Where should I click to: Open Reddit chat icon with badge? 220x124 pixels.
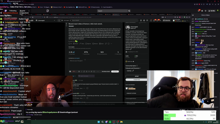154,20
